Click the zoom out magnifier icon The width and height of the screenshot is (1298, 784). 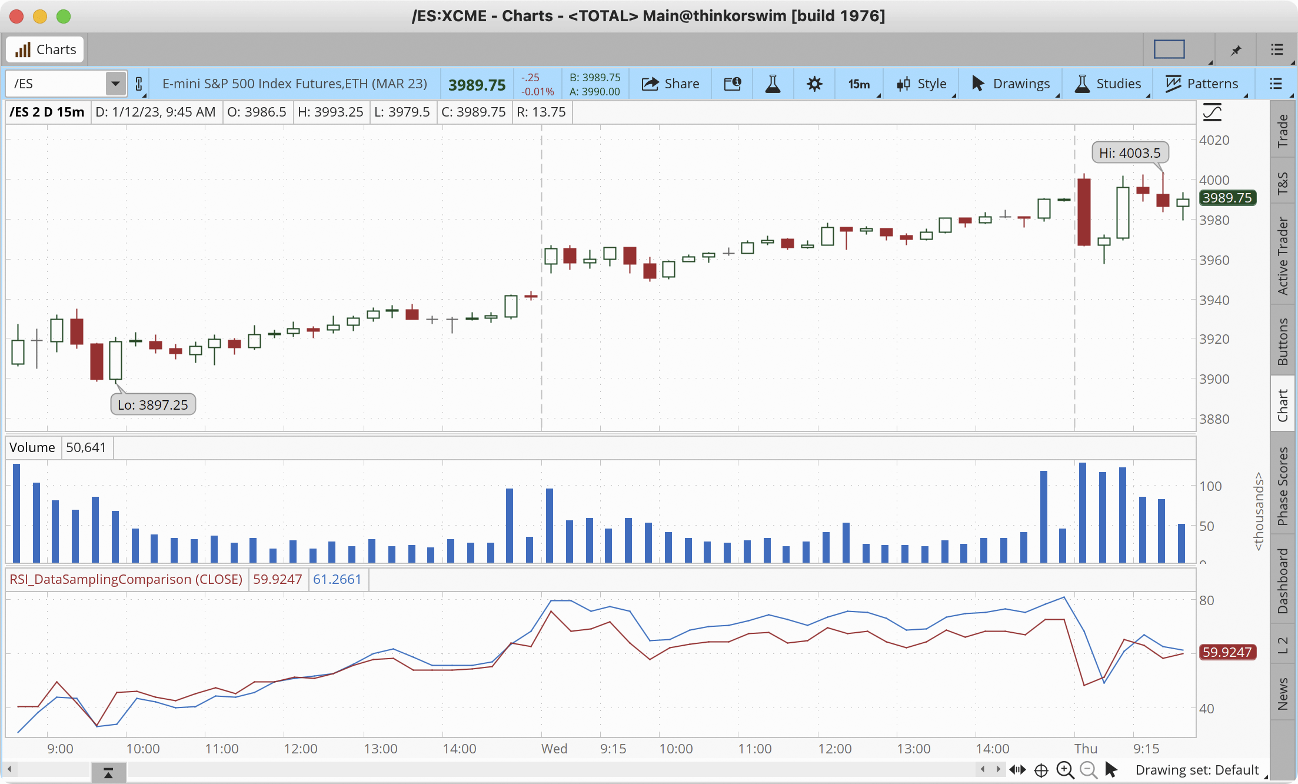(1089, 770)
